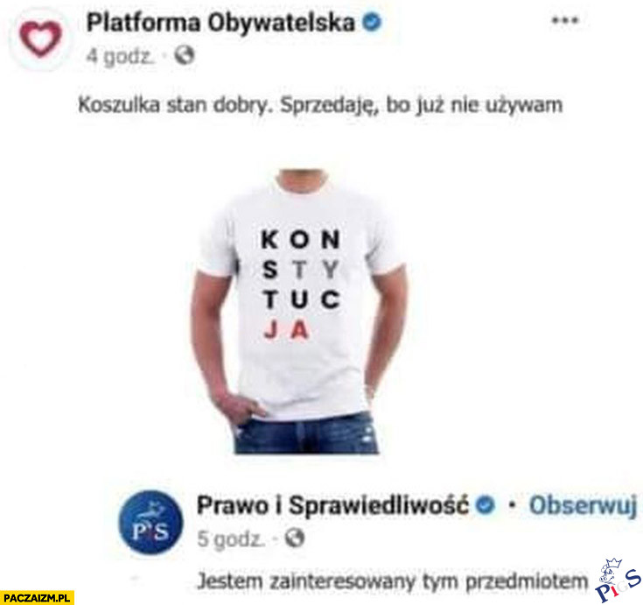The width and height of the screenshot is (643, 605).
Task: Click the jeans area of the shirt photo
Action: point(306,434)
